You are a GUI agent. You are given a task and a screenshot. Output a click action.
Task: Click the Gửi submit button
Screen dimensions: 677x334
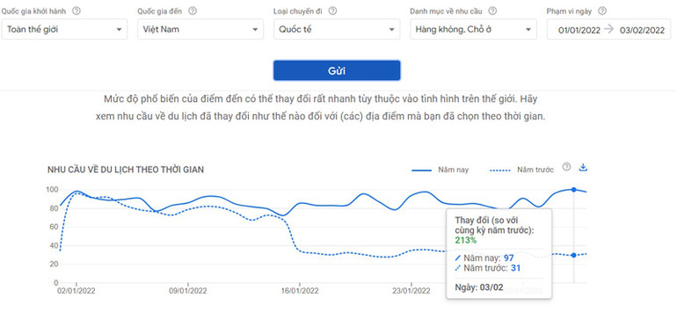point(337,70)
